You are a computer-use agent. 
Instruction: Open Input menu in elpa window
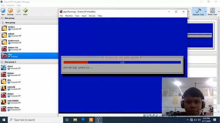[84, 16]
